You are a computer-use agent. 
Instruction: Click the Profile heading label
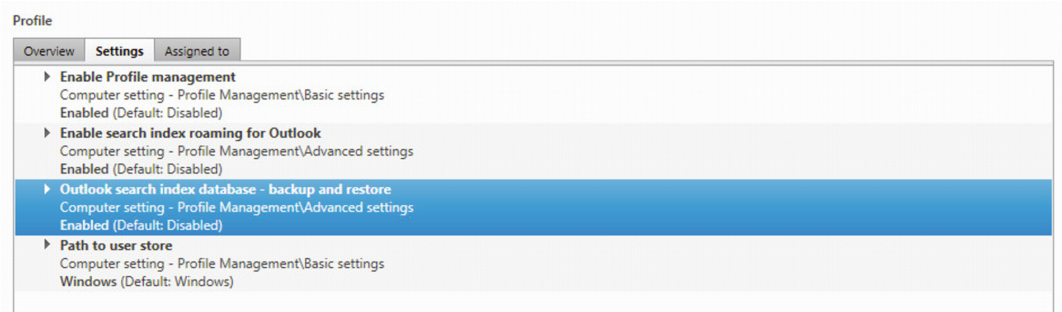(x=32, y=21)
